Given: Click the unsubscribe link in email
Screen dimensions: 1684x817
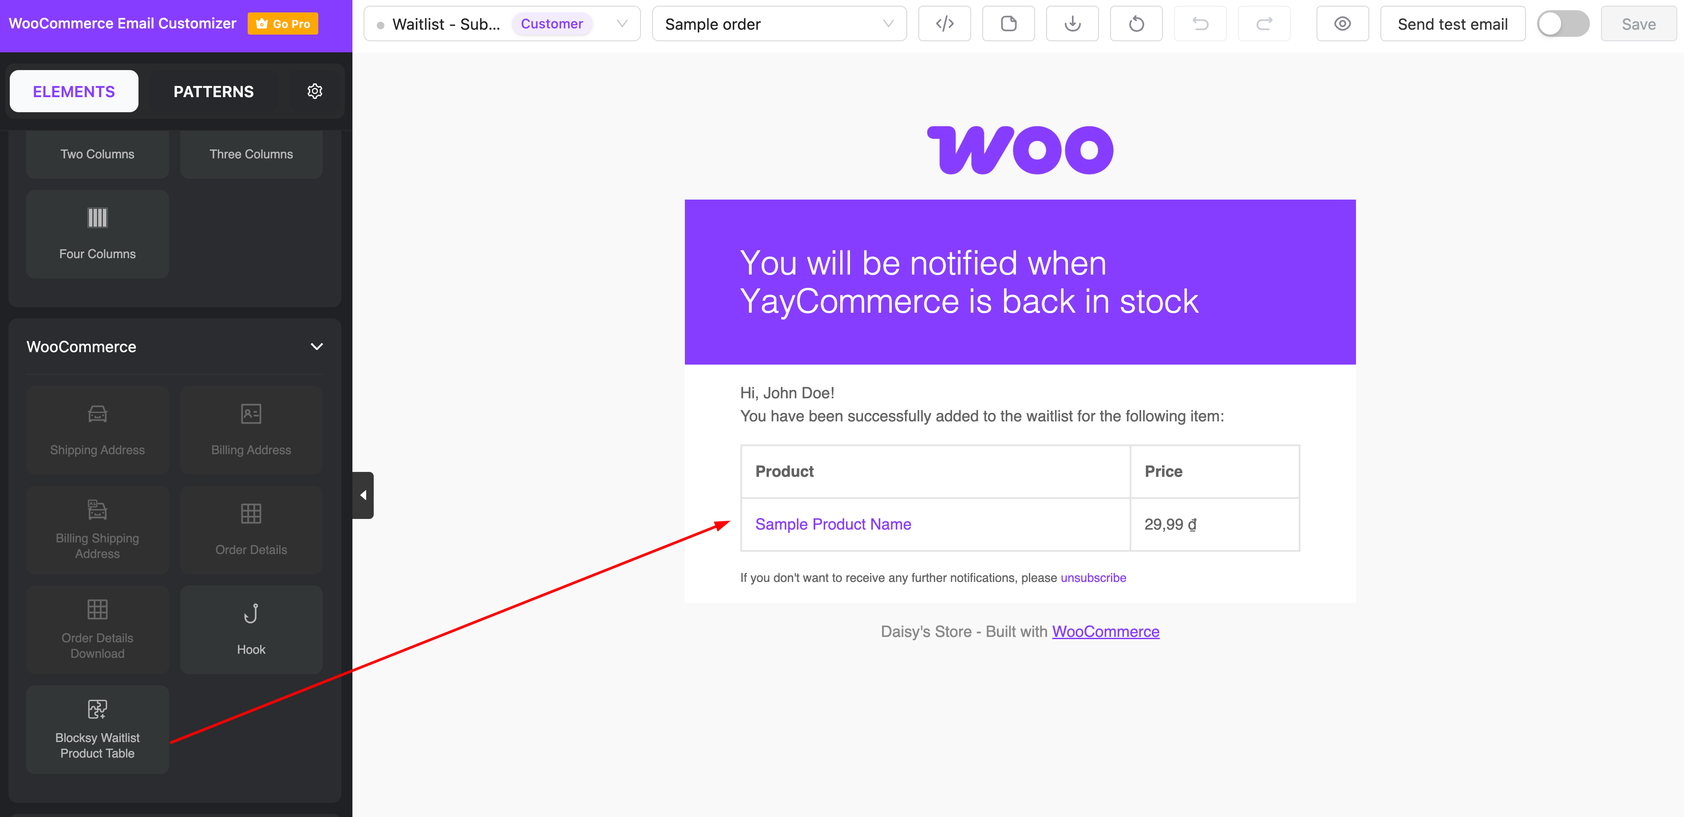Looking at the screenshot, I should pyautogui.click(x=1093, y=578).
